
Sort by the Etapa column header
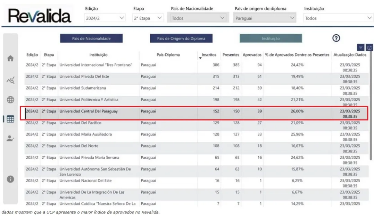49,55
